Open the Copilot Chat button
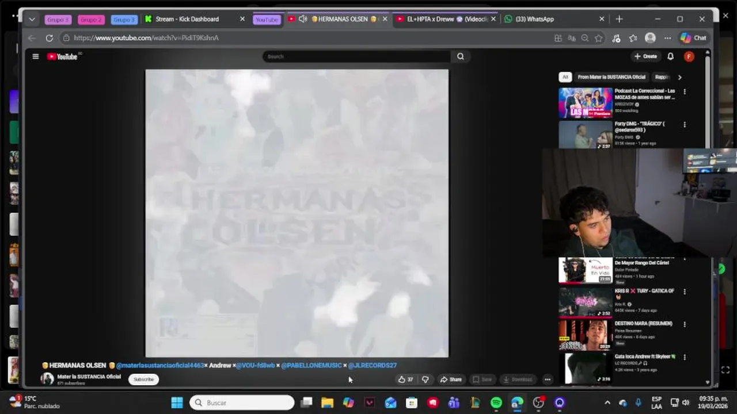Viewport: 737px width, 414px height. (x=693, y=38)
